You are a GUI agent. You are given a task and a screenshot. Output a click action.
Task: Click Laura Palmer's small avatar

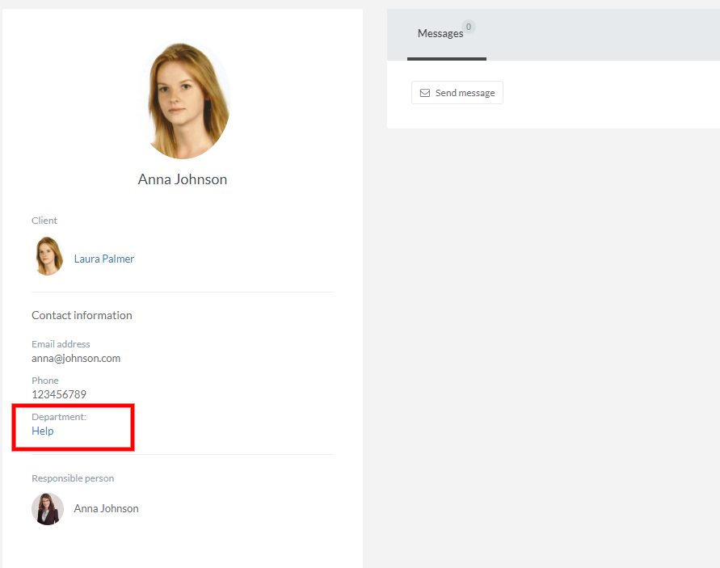point(48,257)
